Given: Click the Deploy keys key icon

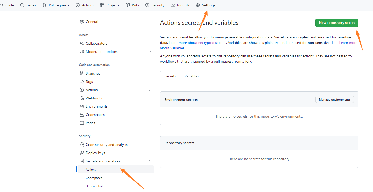Looking at the screenshot, I should (x=82, y=153).
